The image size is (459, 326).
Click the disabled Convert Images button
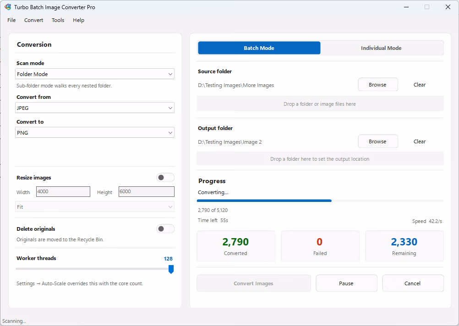pyautogui.click(x=253, y=283)
